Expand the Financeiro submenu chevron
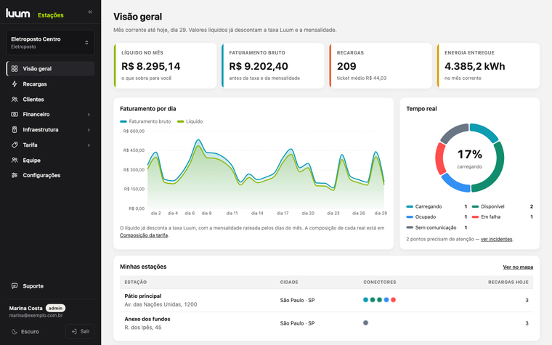This screenshot has height=345, width=552. pos(89,115)
